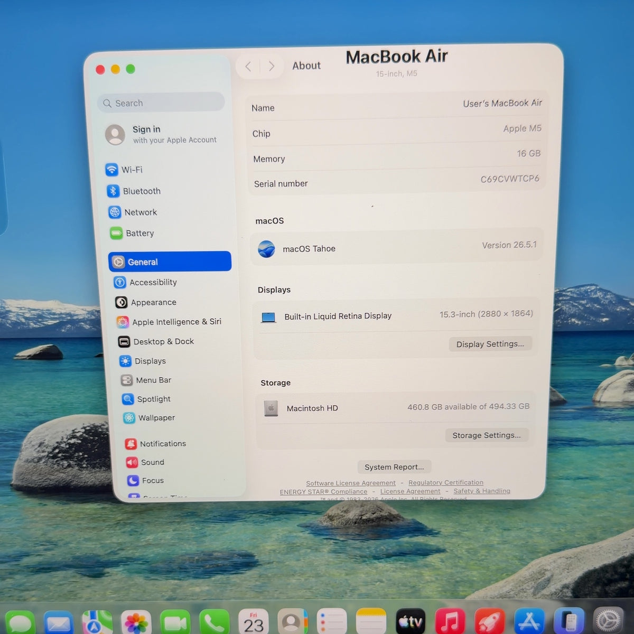634x634 pixels.
Task: Go back with the left chevron
Action: click(248, 66)
